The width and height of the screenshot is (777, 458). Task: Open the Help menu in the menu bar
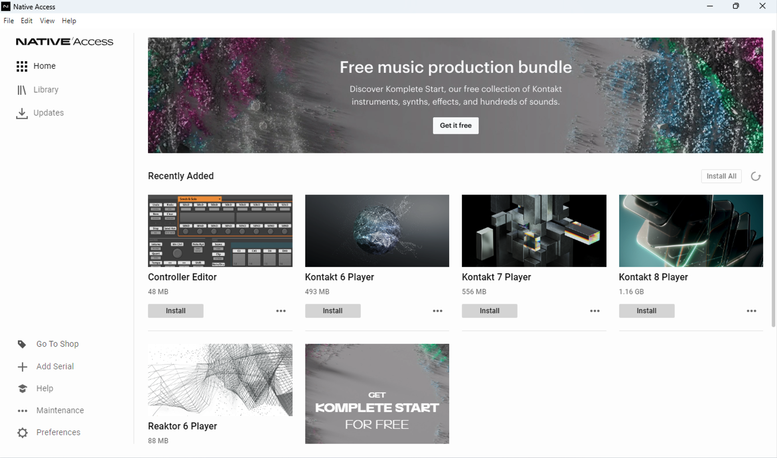pos(69,21)
